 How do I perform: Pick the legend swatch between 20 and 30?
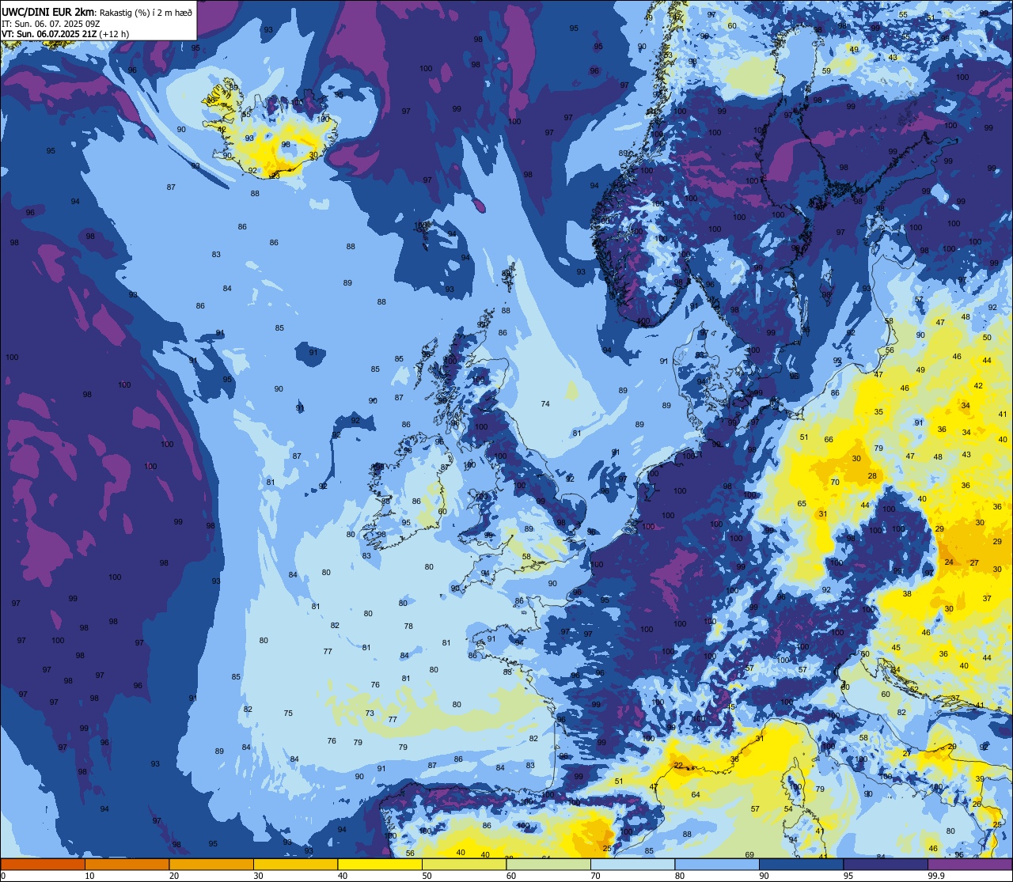coord(211,865)
